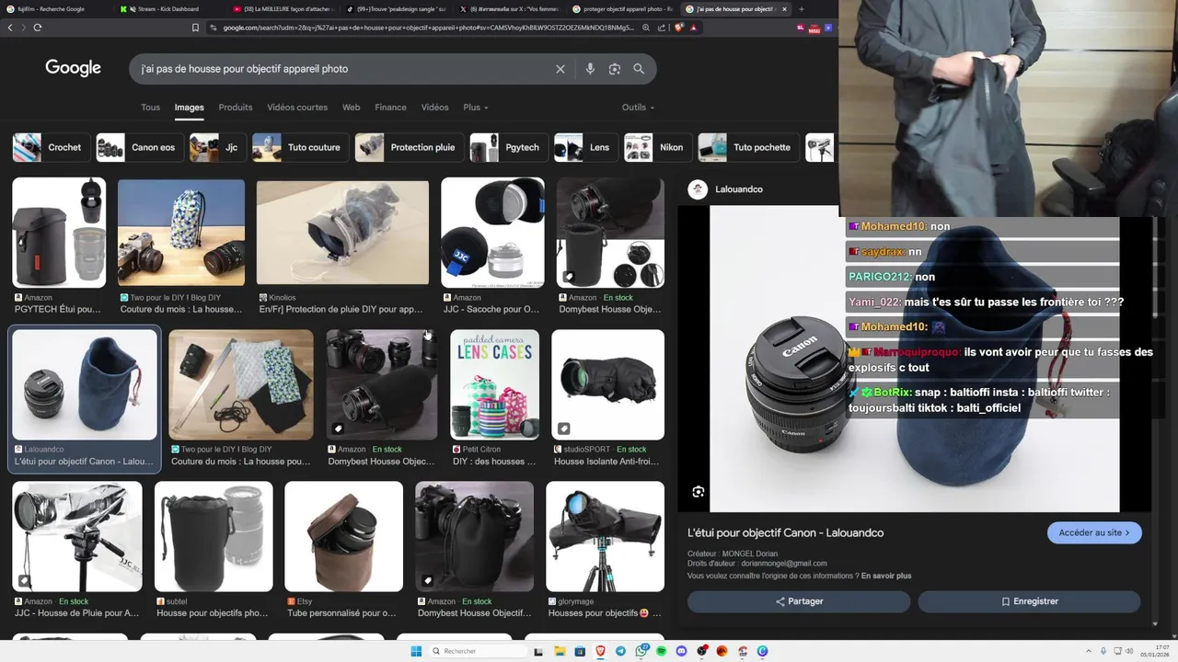Open Telegram from the taskbar
Screen dimensions: 1178x662
coord(621,651)
